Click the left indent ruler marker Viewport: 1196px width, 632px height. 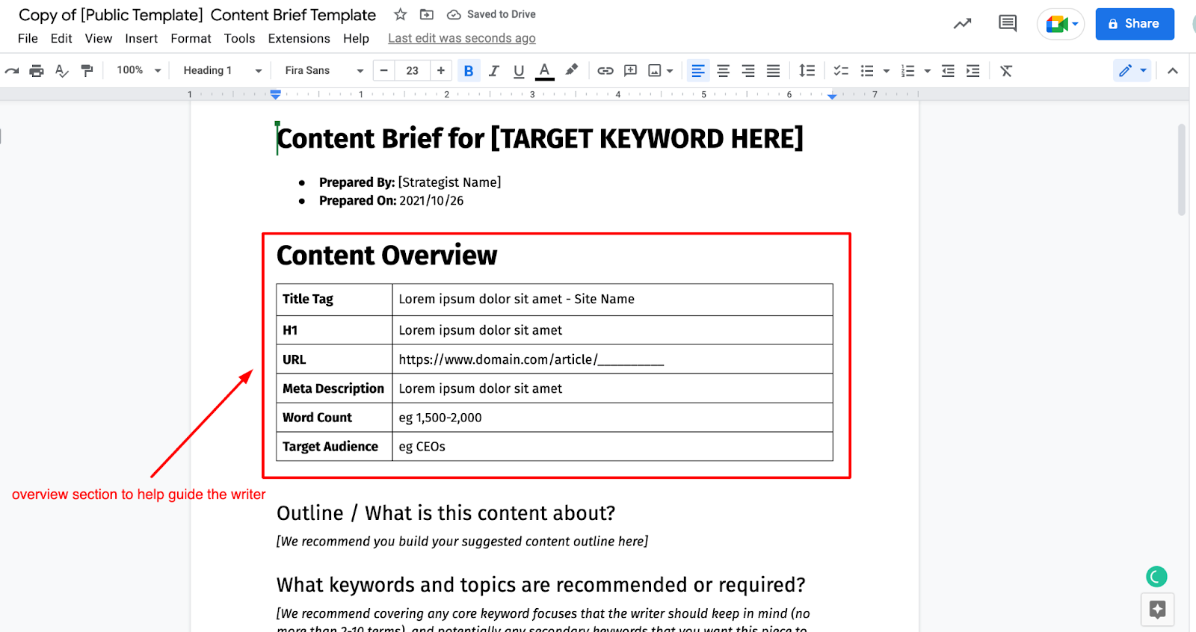click(x=276, y=95)
